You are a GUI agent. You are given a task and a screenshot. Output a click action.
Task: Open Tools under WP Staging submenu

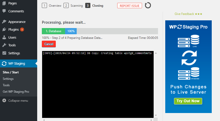tap(6, 85)
